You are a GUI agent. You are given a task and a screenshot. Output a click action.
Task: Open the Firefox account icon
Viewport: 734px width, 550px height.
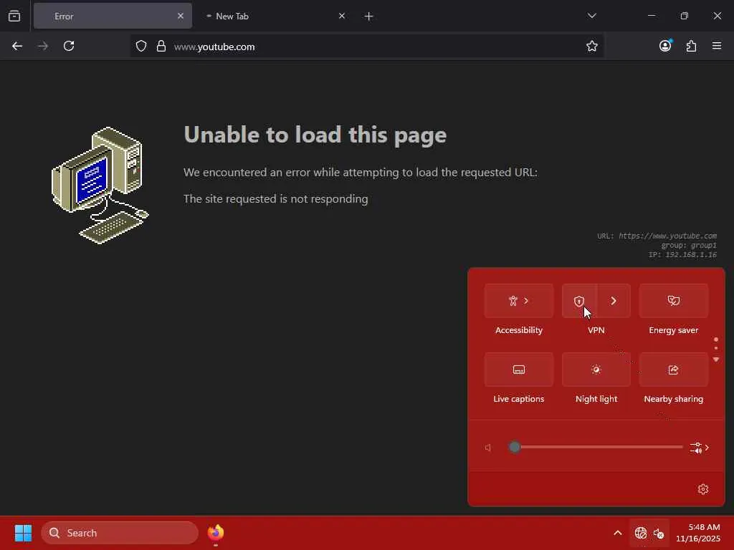pos(666,45)
